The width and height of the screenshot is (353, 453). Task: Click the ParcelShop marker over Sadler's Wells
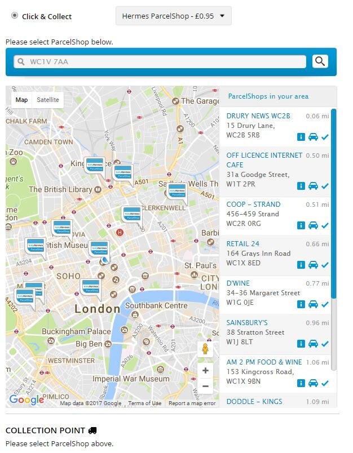pos(177,192)
